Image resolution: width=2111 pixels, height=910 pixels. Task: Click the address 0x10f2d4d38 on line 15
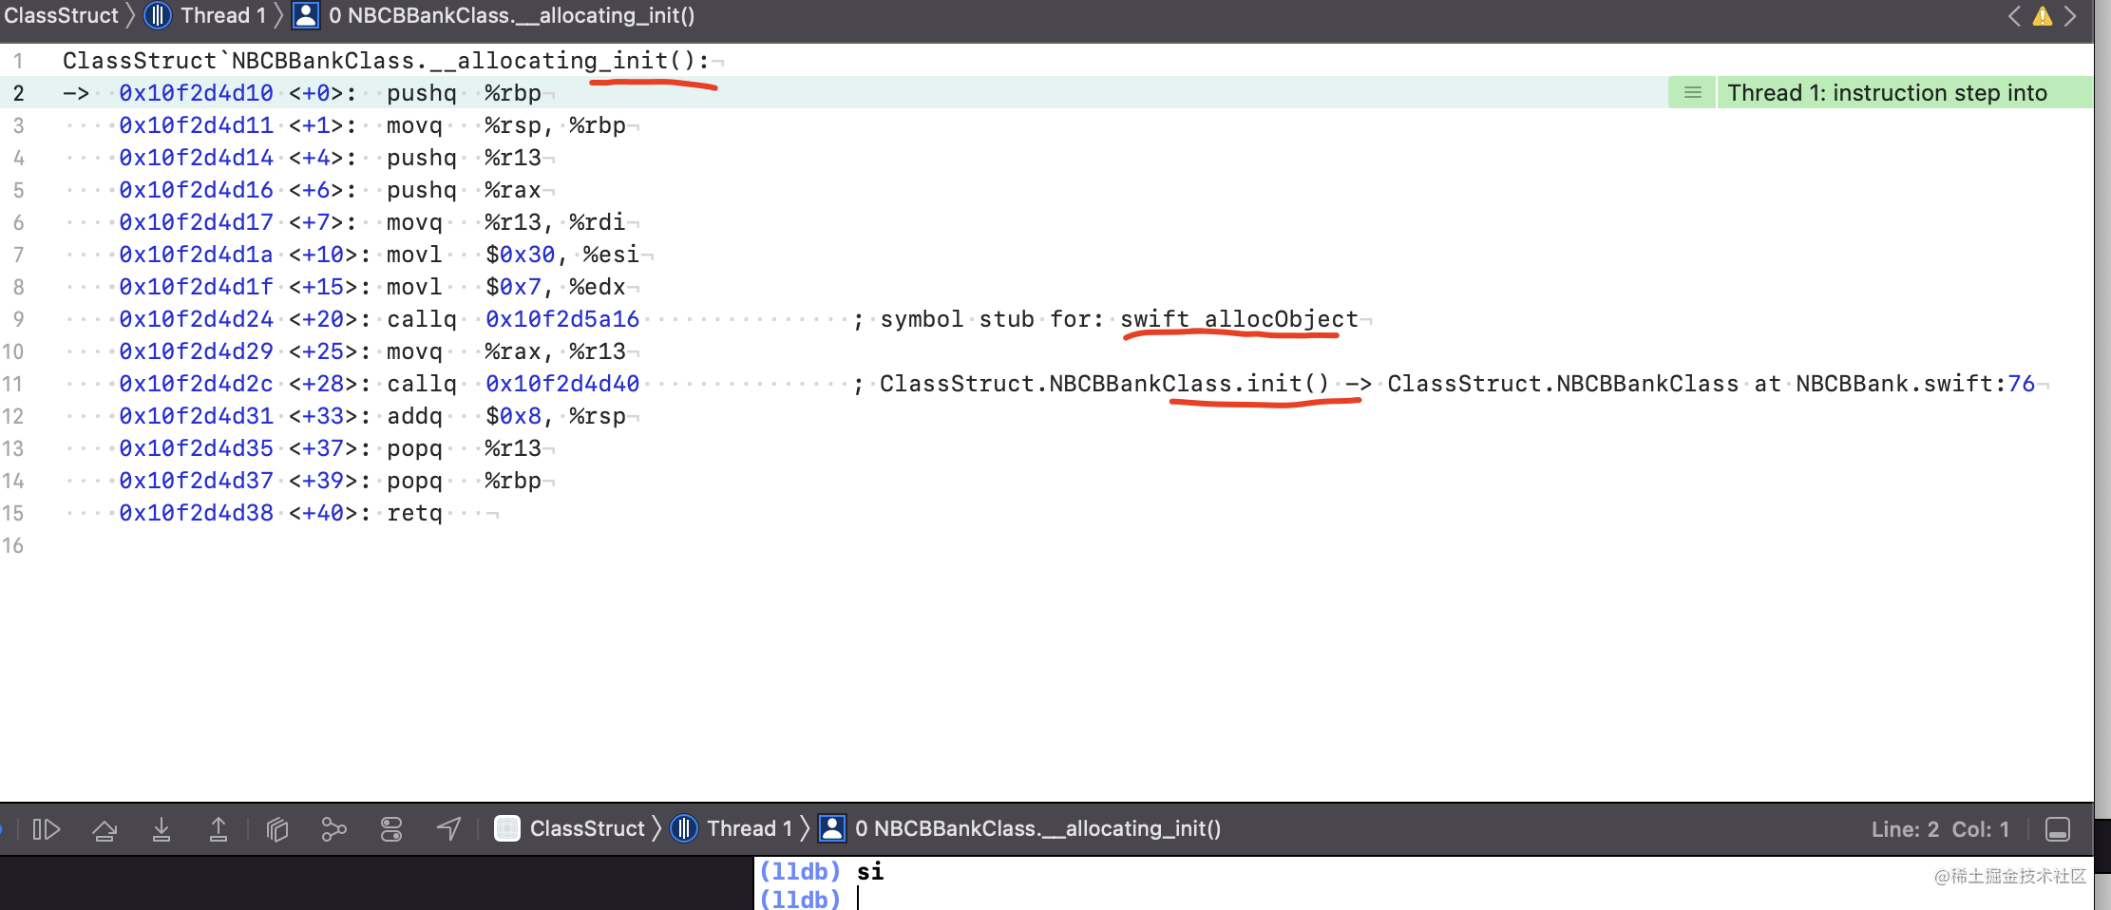(196, 513)
